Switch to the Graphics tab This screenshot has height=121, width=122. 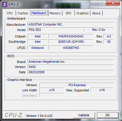(83, 13)
